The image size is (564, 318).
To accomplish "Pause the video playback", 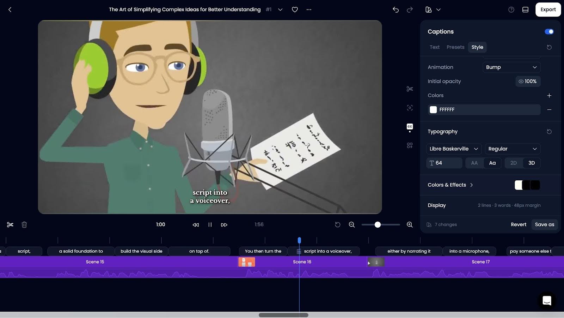I will pyautogui.click(x=210, y=224).
